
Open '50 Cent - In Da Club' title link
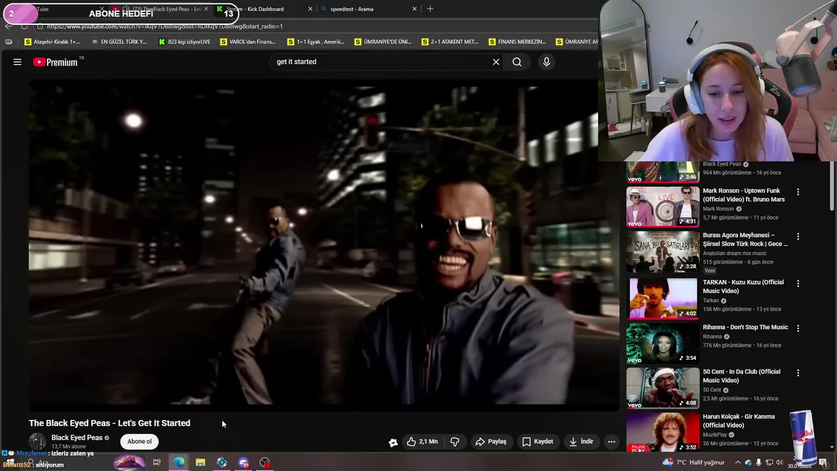tap(742, 375)
